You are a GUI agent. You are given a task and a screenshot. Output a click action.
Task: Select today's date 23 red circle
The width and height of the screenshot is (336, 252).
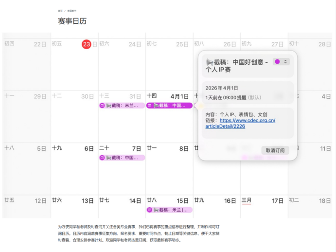(86, 44)
